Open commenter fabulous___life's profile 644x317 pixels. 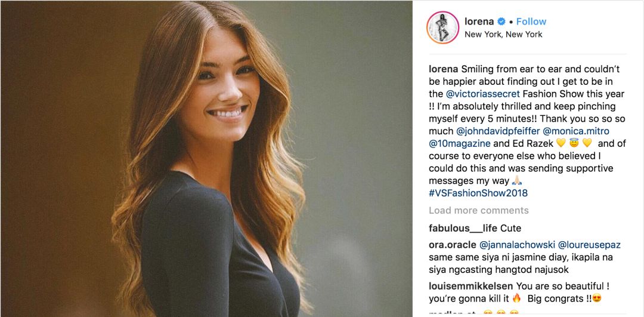(463, 228)
